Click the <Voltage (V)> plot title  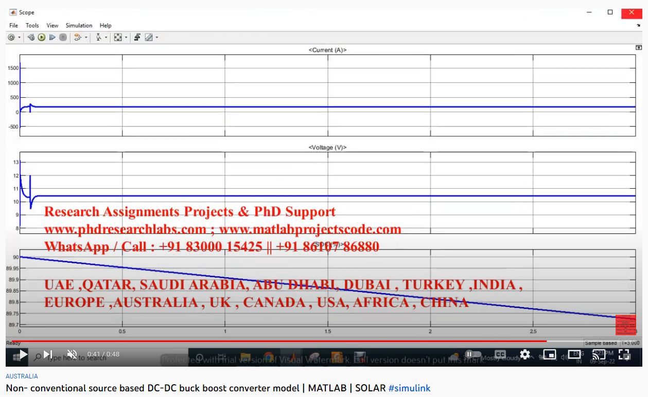(x=327, y=148)
